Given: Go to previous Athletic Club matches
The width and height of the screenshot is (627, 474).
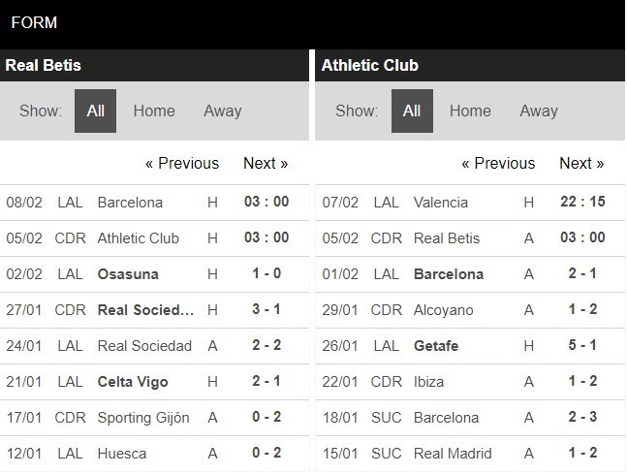Looking at the screenshot, I should tap(498, 163).
